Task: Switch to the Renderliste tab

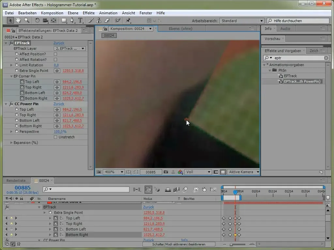Action: pyautogui.click(x=16, y=181)
